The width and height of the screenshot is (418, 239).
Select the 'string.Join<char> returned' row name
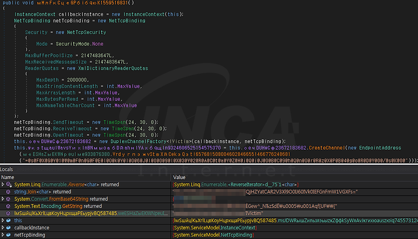point(43,192)
